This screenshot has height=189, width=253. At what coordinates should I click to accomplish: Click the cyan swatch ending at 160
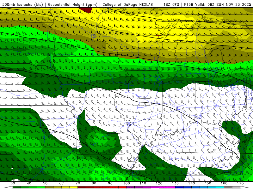(x=220, y=187)
